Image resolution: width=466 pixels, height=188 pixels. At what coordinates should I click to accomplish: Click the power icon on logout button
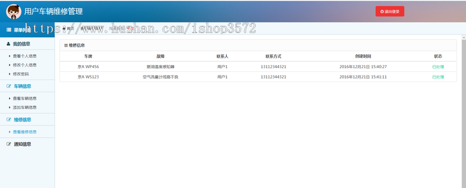(382, 11)
